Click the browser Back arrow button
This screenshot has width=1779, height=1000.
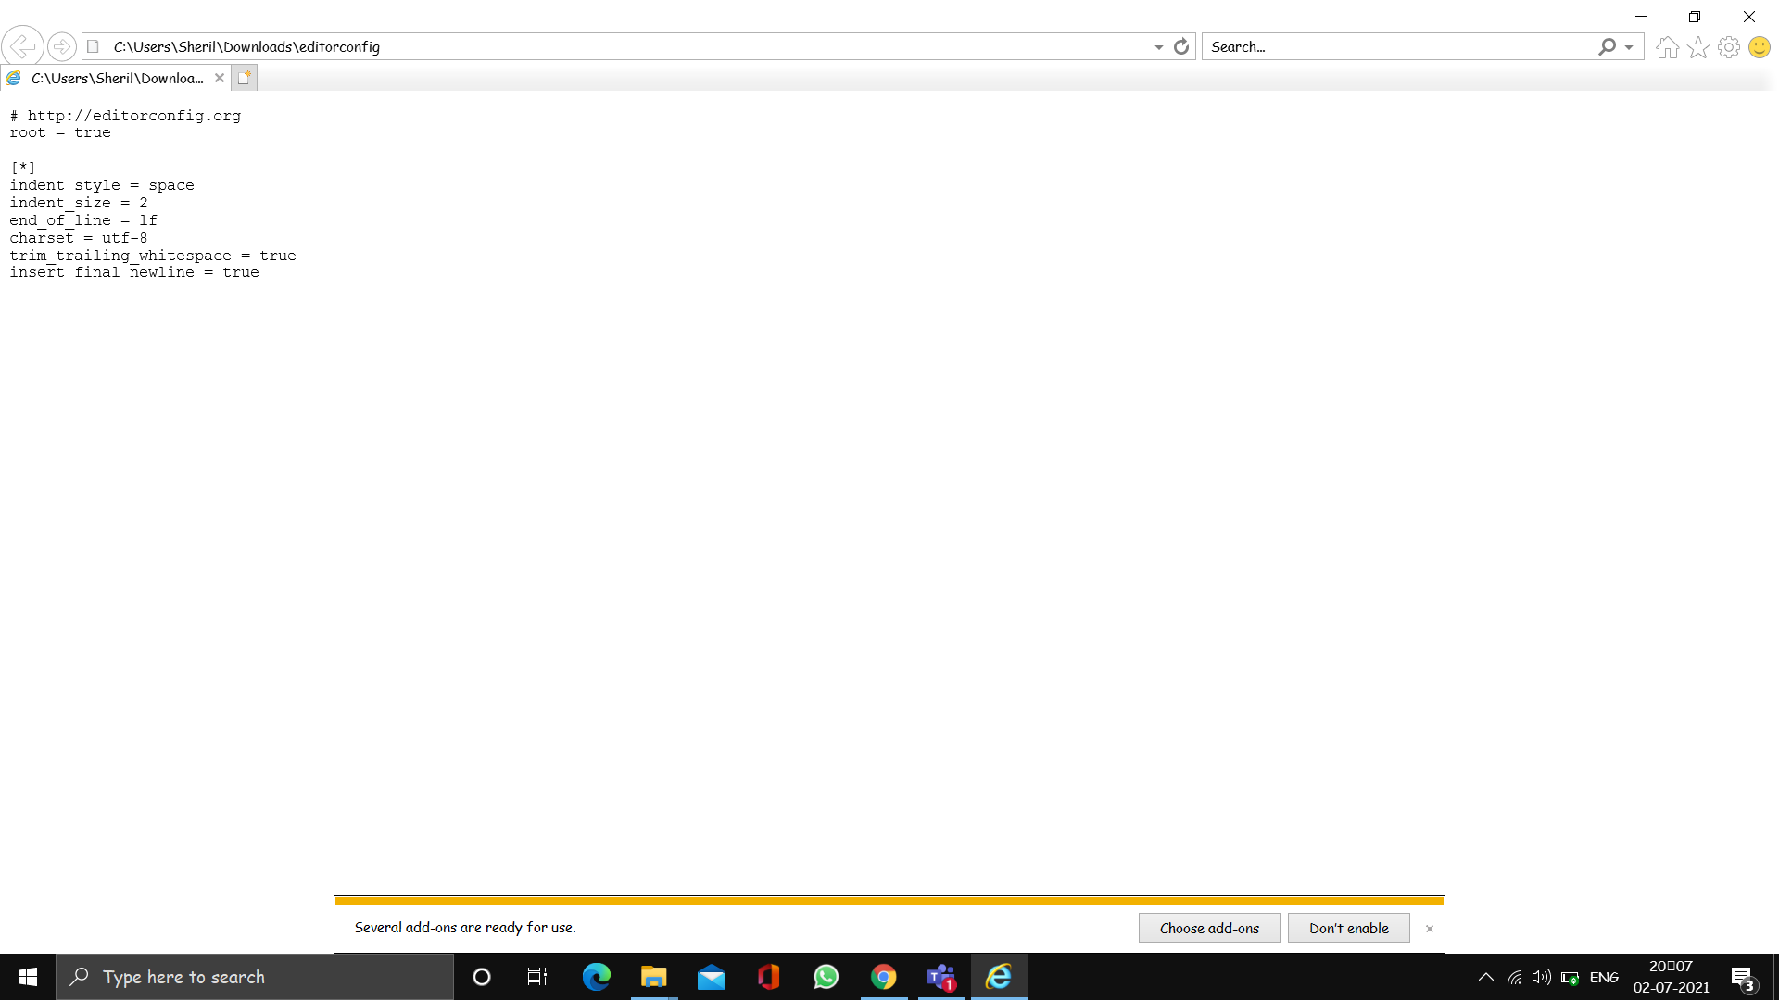[22, 46]
